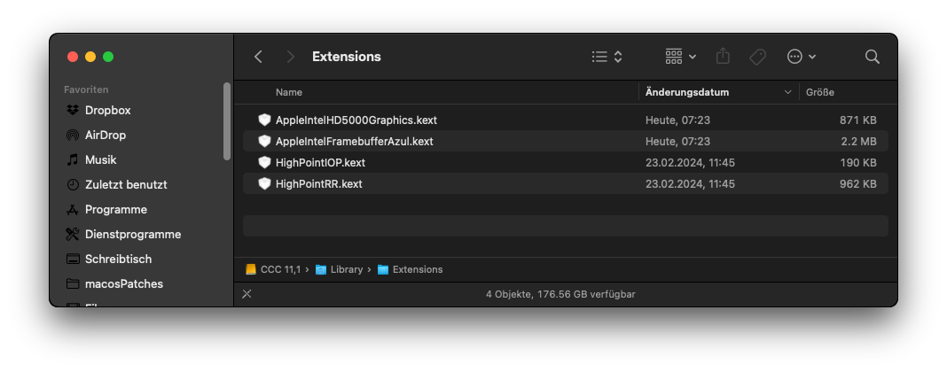The image size is (947, 372).
Task: Click the Library folder icon in path bar
Action: (321, 269)
